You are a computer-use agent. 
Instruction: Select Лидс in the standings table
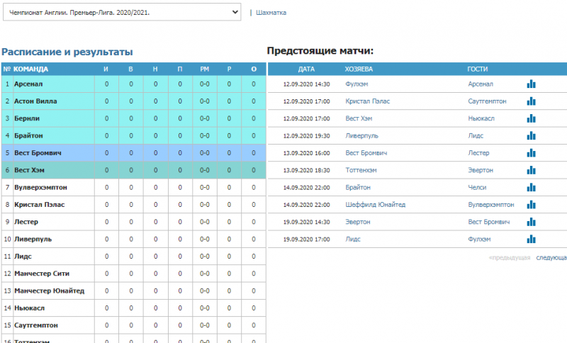23,257
